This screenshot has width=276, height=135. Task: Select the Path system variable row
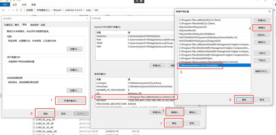click(135, 97)
